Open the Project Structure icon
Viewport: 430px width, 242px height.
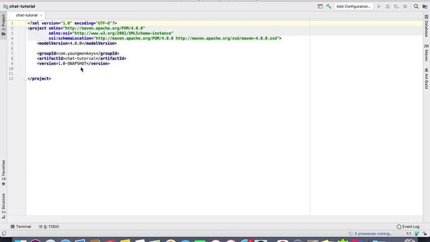425,6
